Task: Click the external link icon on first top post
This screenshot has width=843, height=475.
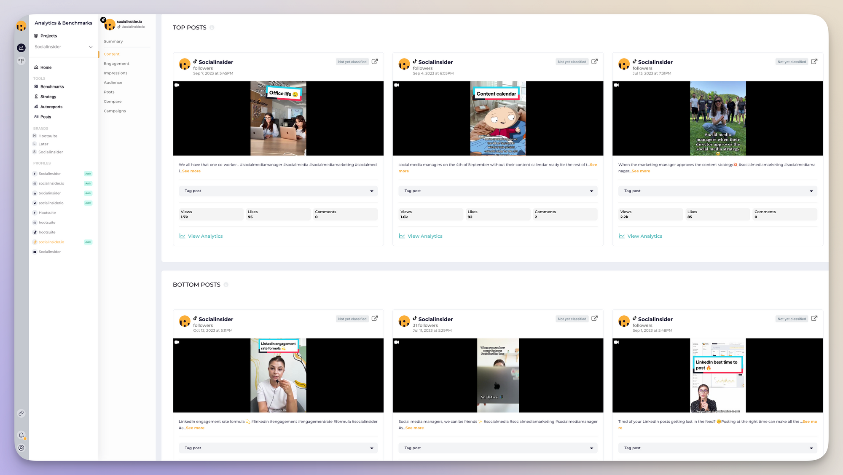Action: 375,62
